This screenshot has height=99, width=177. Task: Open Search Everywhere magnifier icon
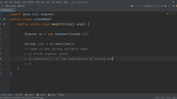click(x=174, y=6)
